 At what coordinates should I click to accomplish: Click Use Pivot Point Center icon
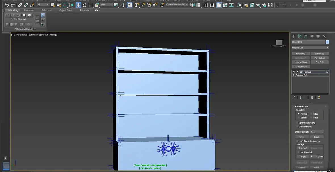point(116,5)
